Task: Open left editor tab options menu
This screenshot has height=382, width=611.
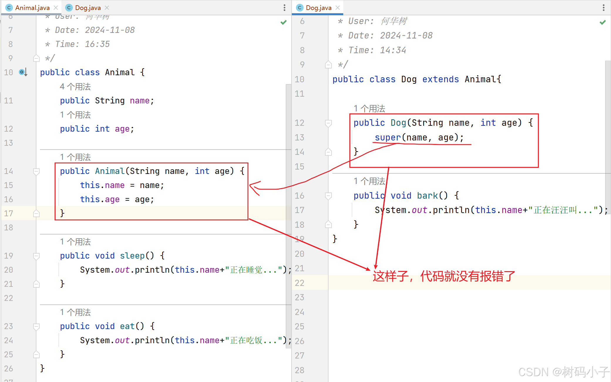Action: [x=284, y=8]
